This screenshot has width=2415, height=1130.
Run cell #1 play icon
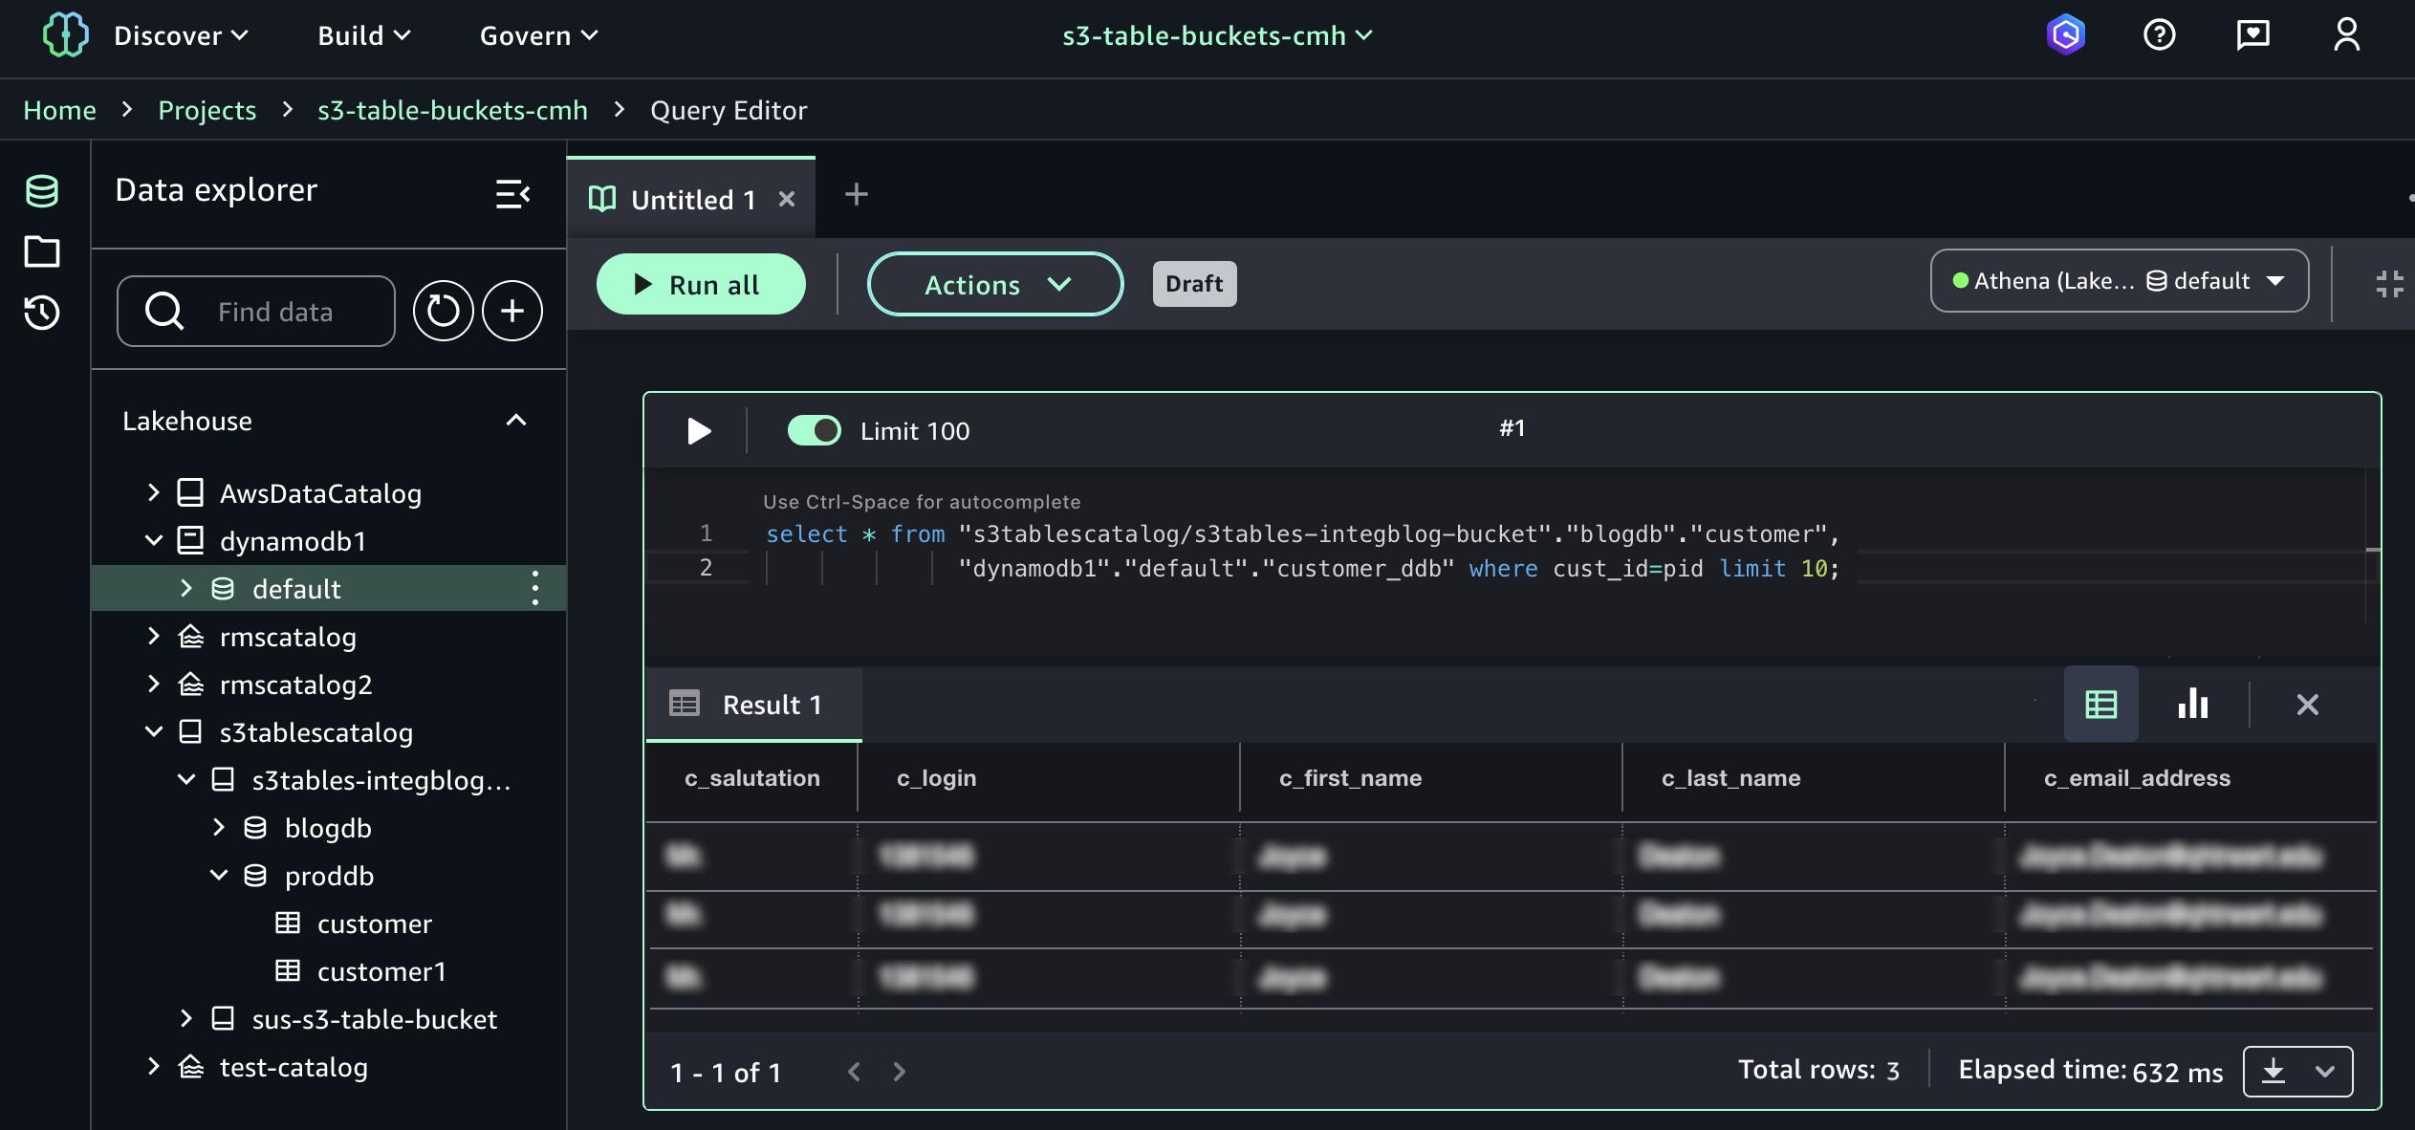coord(699,431)
